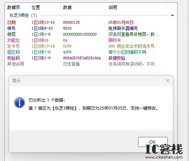Click the date value 05000125
This screenshot has height=161, width=189.
pyautogui.click(x=71, y=22)
